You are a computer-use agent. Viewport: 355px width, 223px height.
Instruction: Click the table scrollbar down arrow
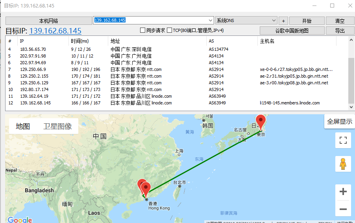351,107
